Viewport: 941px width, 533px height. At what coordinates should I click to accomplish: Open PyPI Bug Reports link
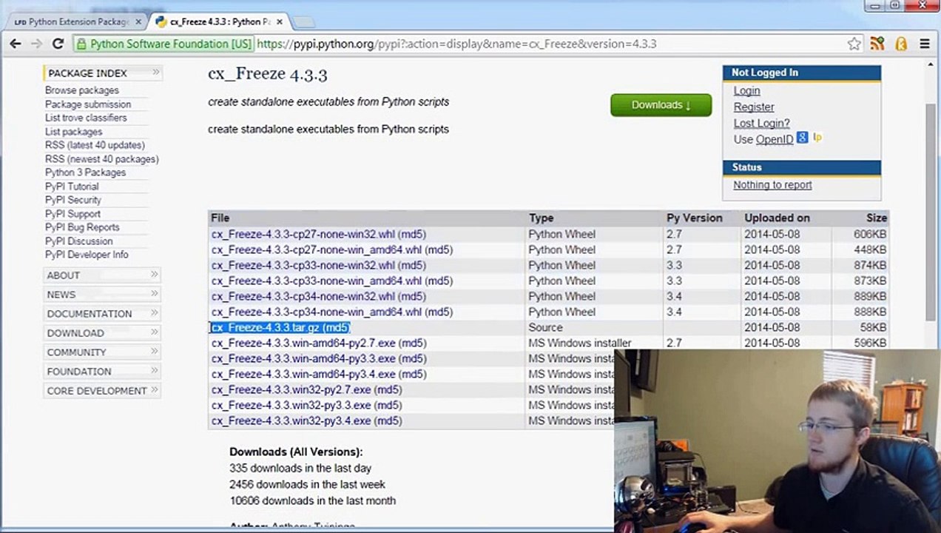coord(82,227)
